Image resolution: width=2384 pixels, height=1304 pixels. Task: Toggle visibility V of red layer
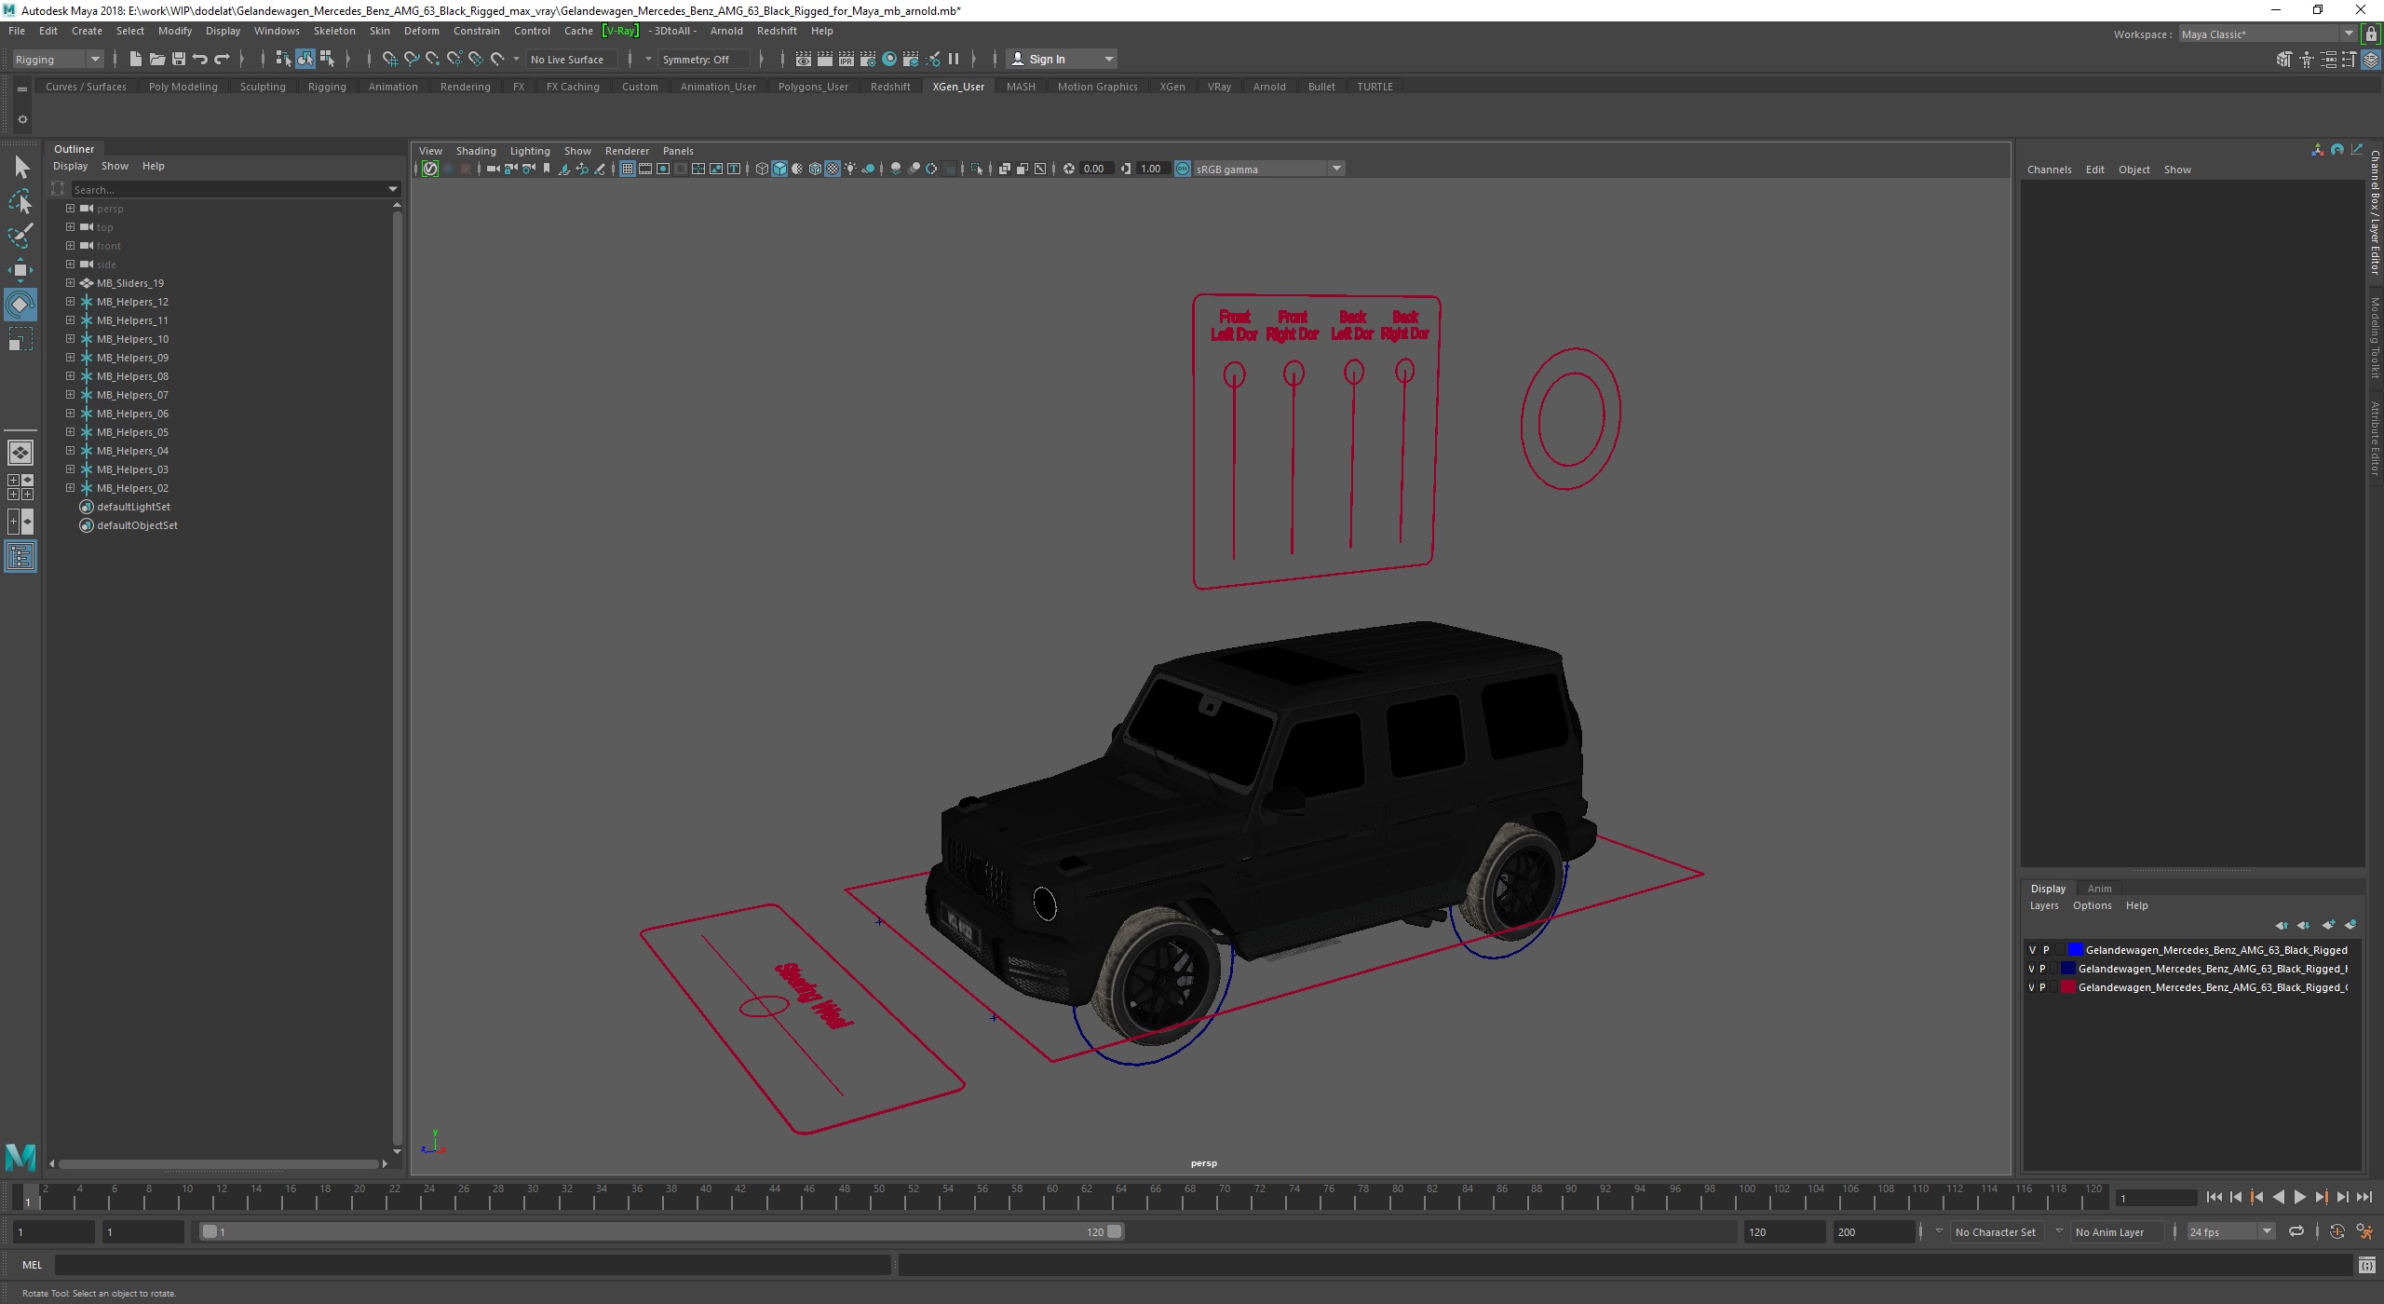(2032, 987)
